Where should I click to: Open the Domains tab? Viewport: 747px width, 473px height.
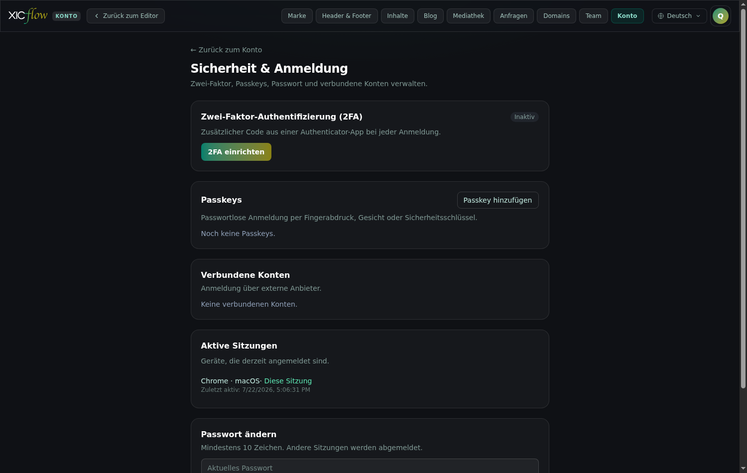tap(556, 16)
